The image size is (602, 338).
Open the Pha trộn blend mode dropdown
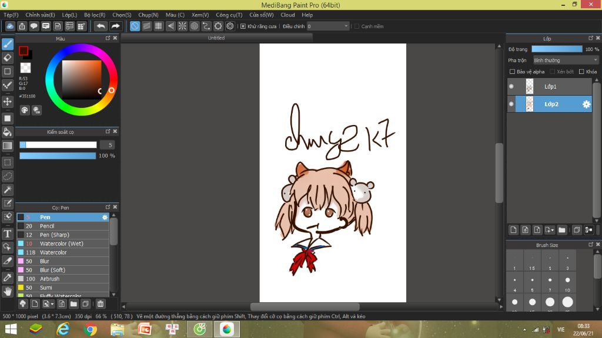click(566, 60)
